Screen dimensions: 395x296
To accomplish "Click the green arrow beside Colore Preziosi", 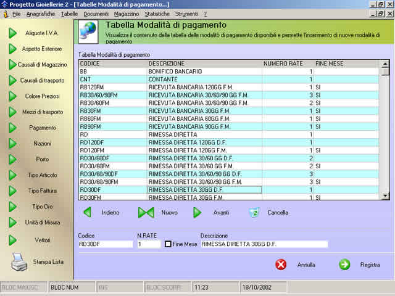I will 12,96.
